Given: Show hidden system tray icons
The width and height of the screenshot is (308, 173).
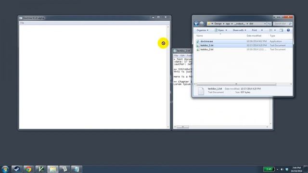Looking at the screenshot, I should click(277, 169).
